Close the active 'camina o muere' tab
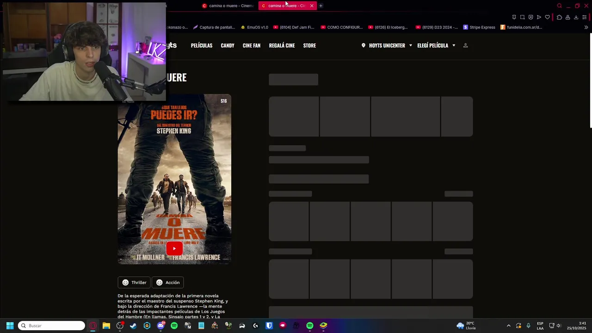The image size is (592, 333). pos(312,6)
